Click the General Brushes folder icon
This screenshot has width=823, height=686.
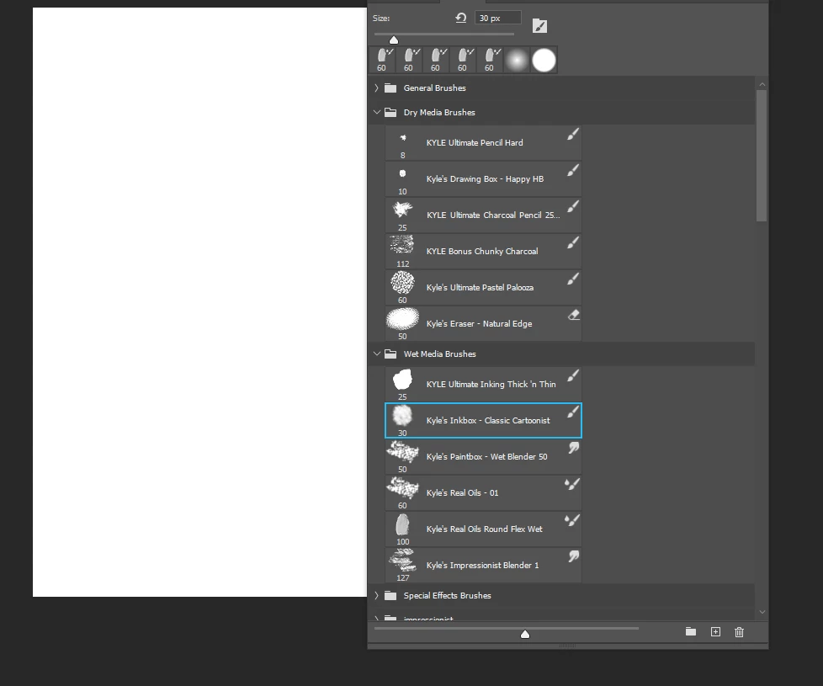(390, 88)
